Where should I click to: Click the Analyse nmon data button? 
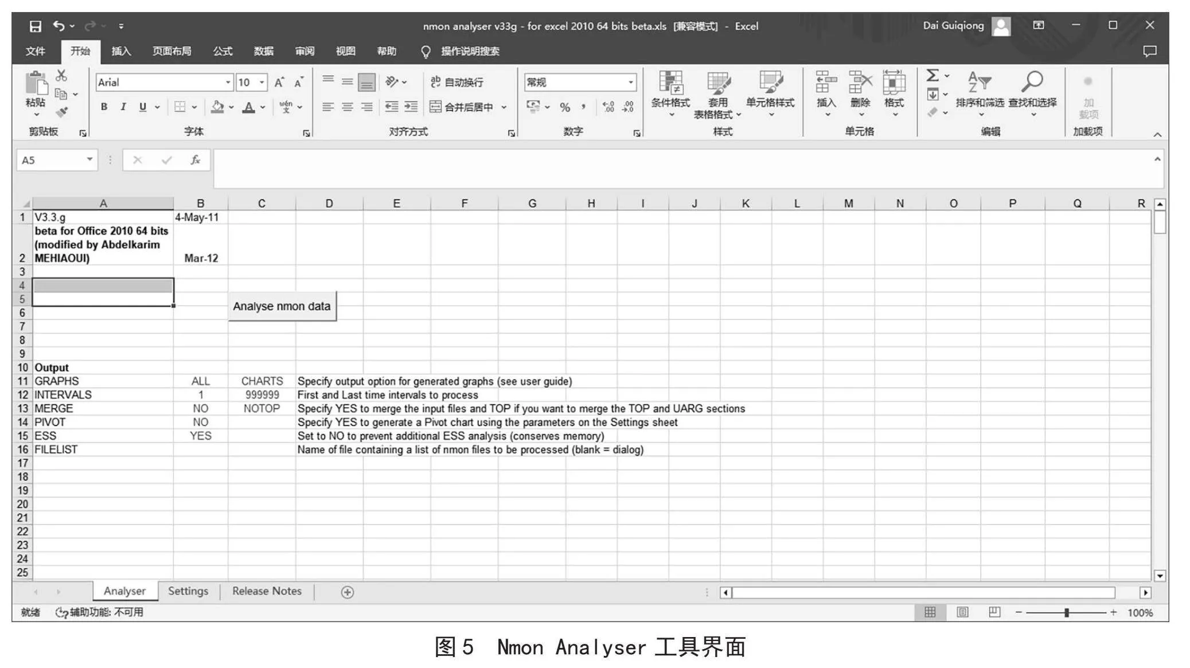tap(282, 306)
